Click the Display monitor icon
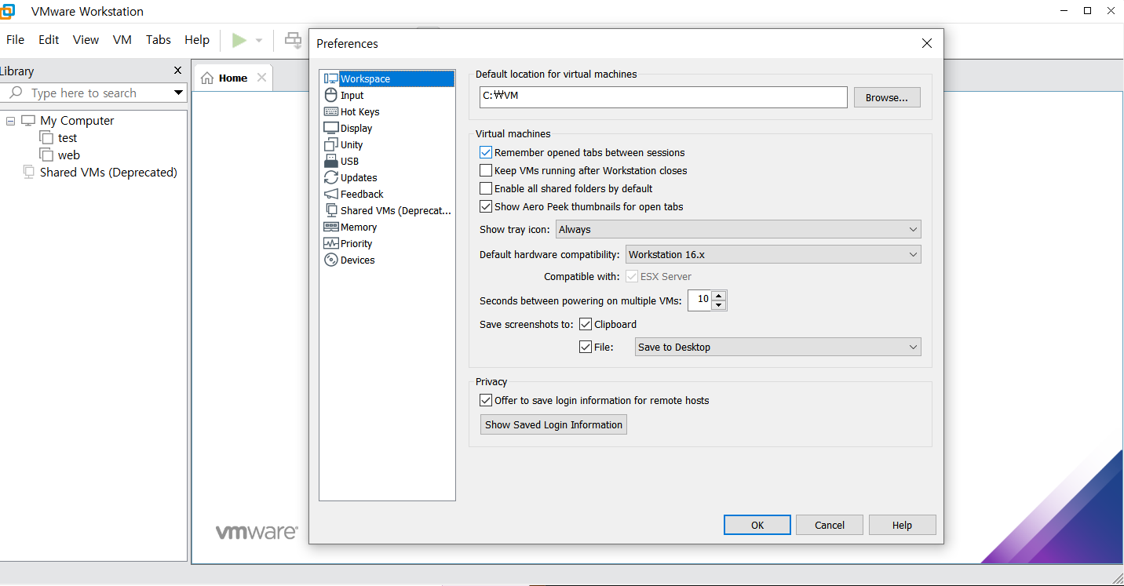This screenshot has width=1124, height=586. pos(330,128)
